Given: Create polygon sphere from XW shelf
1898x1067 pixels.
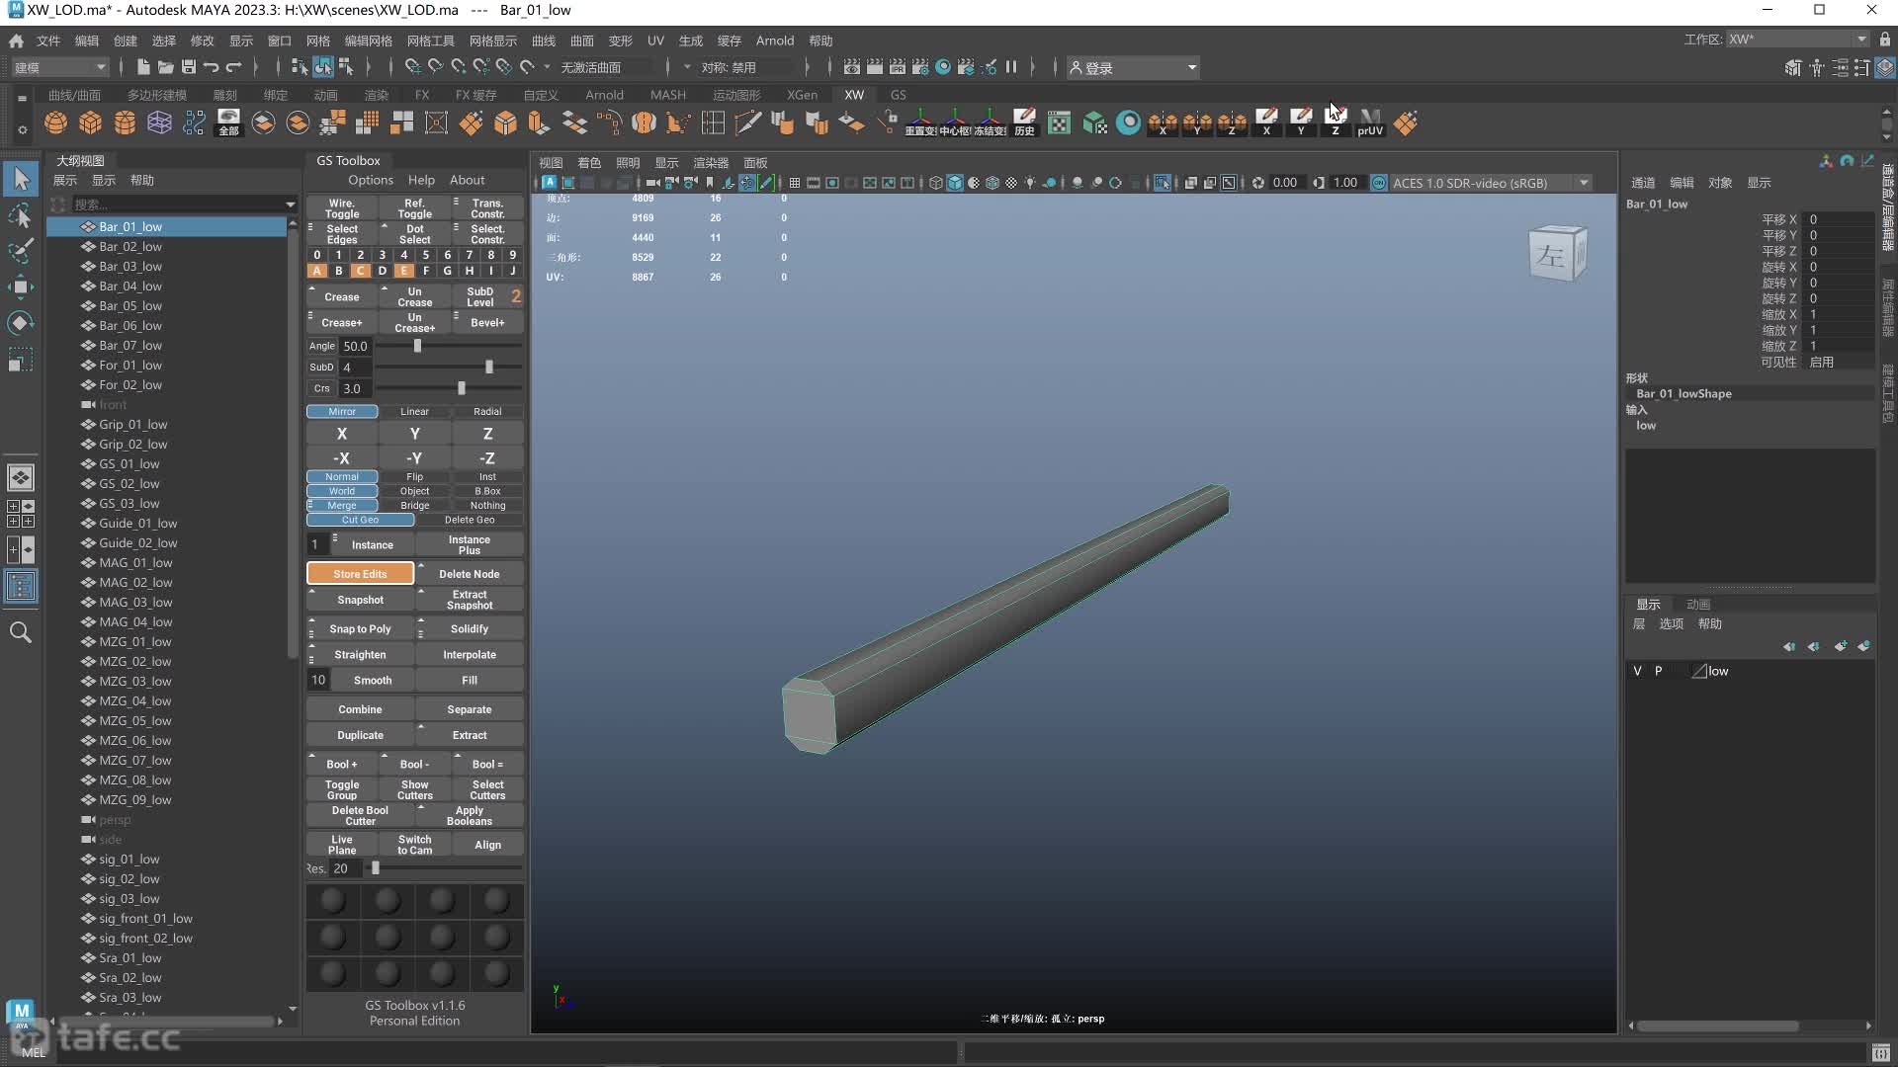Looking at the screenshot, I should point(56,123).
